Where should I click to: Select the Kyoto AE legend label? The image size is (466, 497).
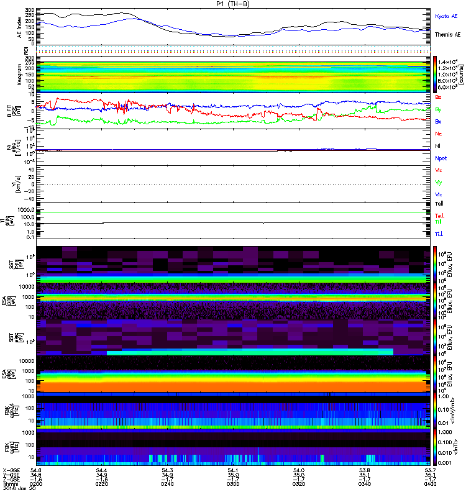click(x=446, y=16)
